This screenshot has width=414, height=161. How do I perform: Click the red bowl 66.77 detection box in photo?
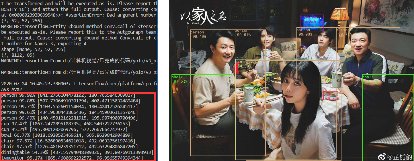(331, 96)
